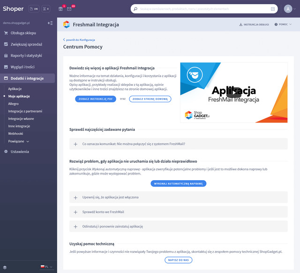Open the PL language dropdown

47,267
